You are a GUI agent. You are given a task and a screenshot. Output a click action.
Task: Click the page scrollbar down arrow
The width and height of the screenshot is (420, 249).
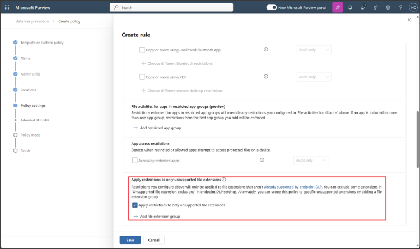(418, 246)
